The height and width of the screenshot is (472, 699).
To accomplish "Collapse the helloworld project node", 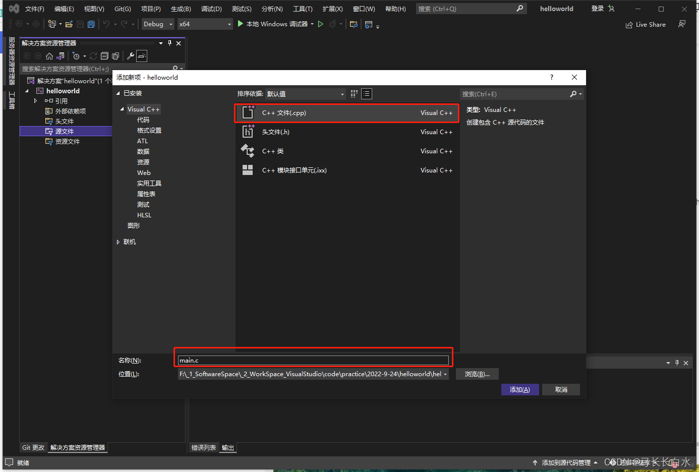I will pyautogui.click(x=27, y=91).
